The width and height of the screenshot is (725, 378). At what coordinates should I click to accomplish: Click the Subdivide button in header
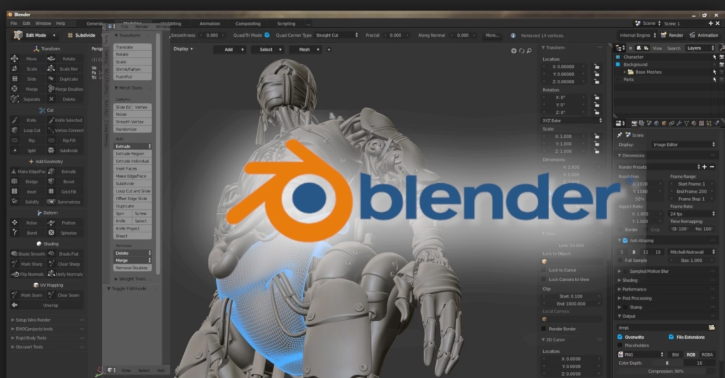(81, 35)
